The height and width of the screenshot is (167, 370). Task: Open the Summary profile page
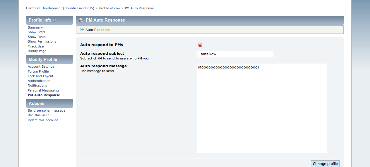(35, 27)
